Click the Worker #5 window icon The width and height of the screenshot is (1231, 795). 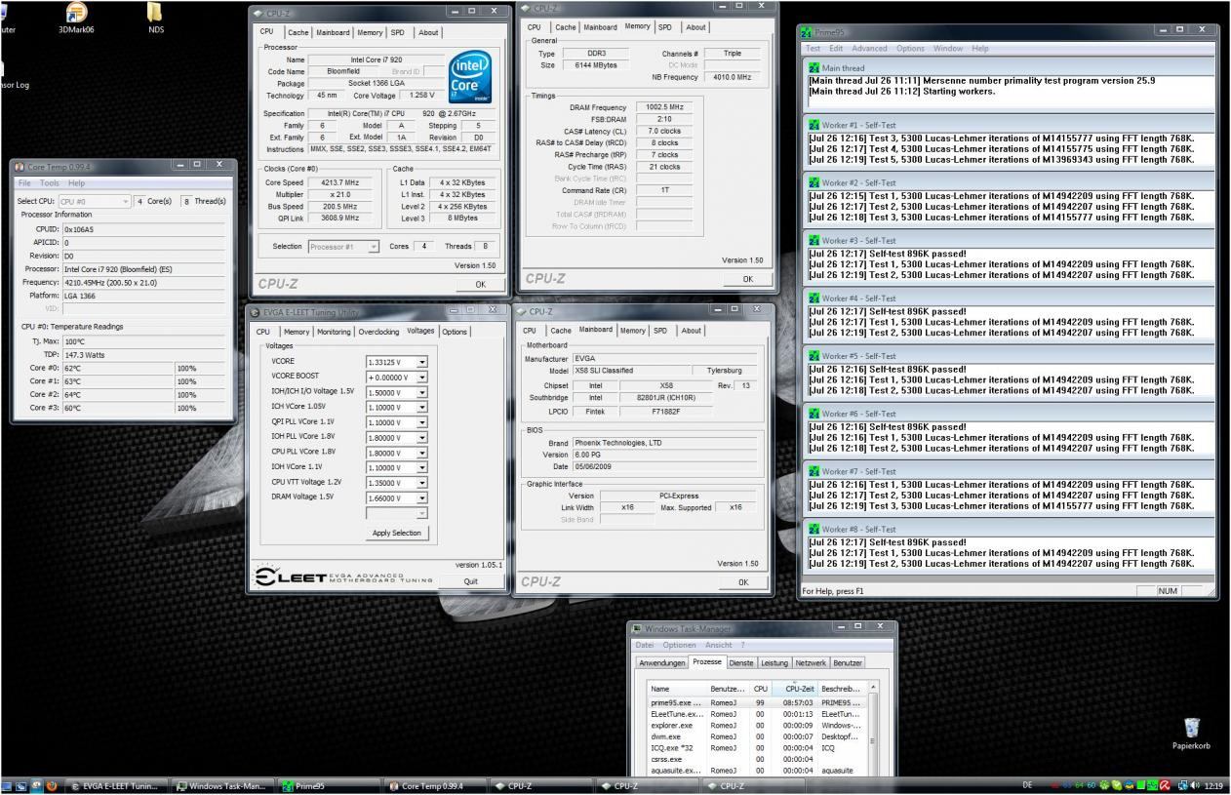pyautogui.click(x=814, y=356)
